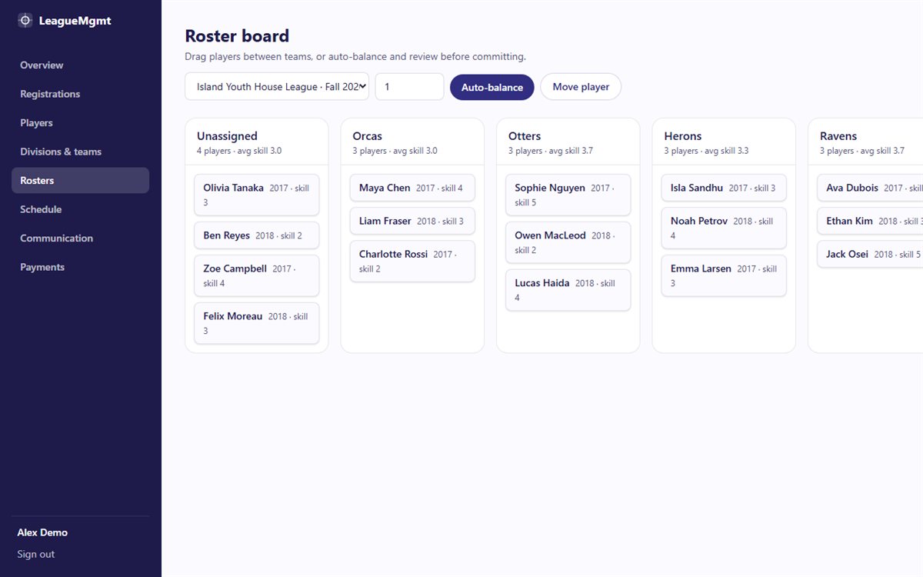The width and height of the screenshot is (923, 577).
Task: Select the Charlotte Rossi player card
Action: pyautogui.click(x=412, y=261)
